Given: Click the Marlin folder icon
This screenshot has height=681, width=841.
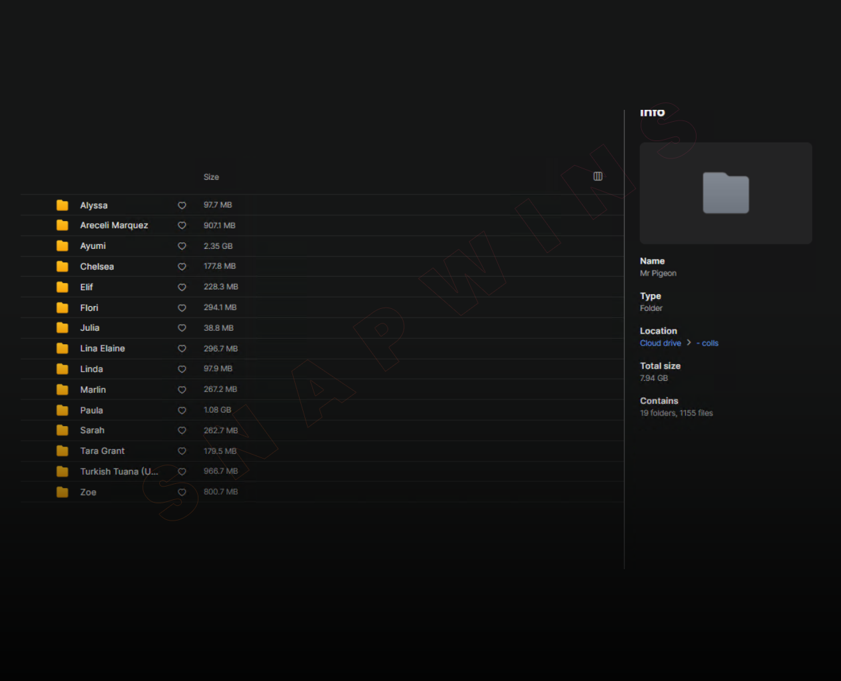Looking at the screenshot, I should (63, 389).
